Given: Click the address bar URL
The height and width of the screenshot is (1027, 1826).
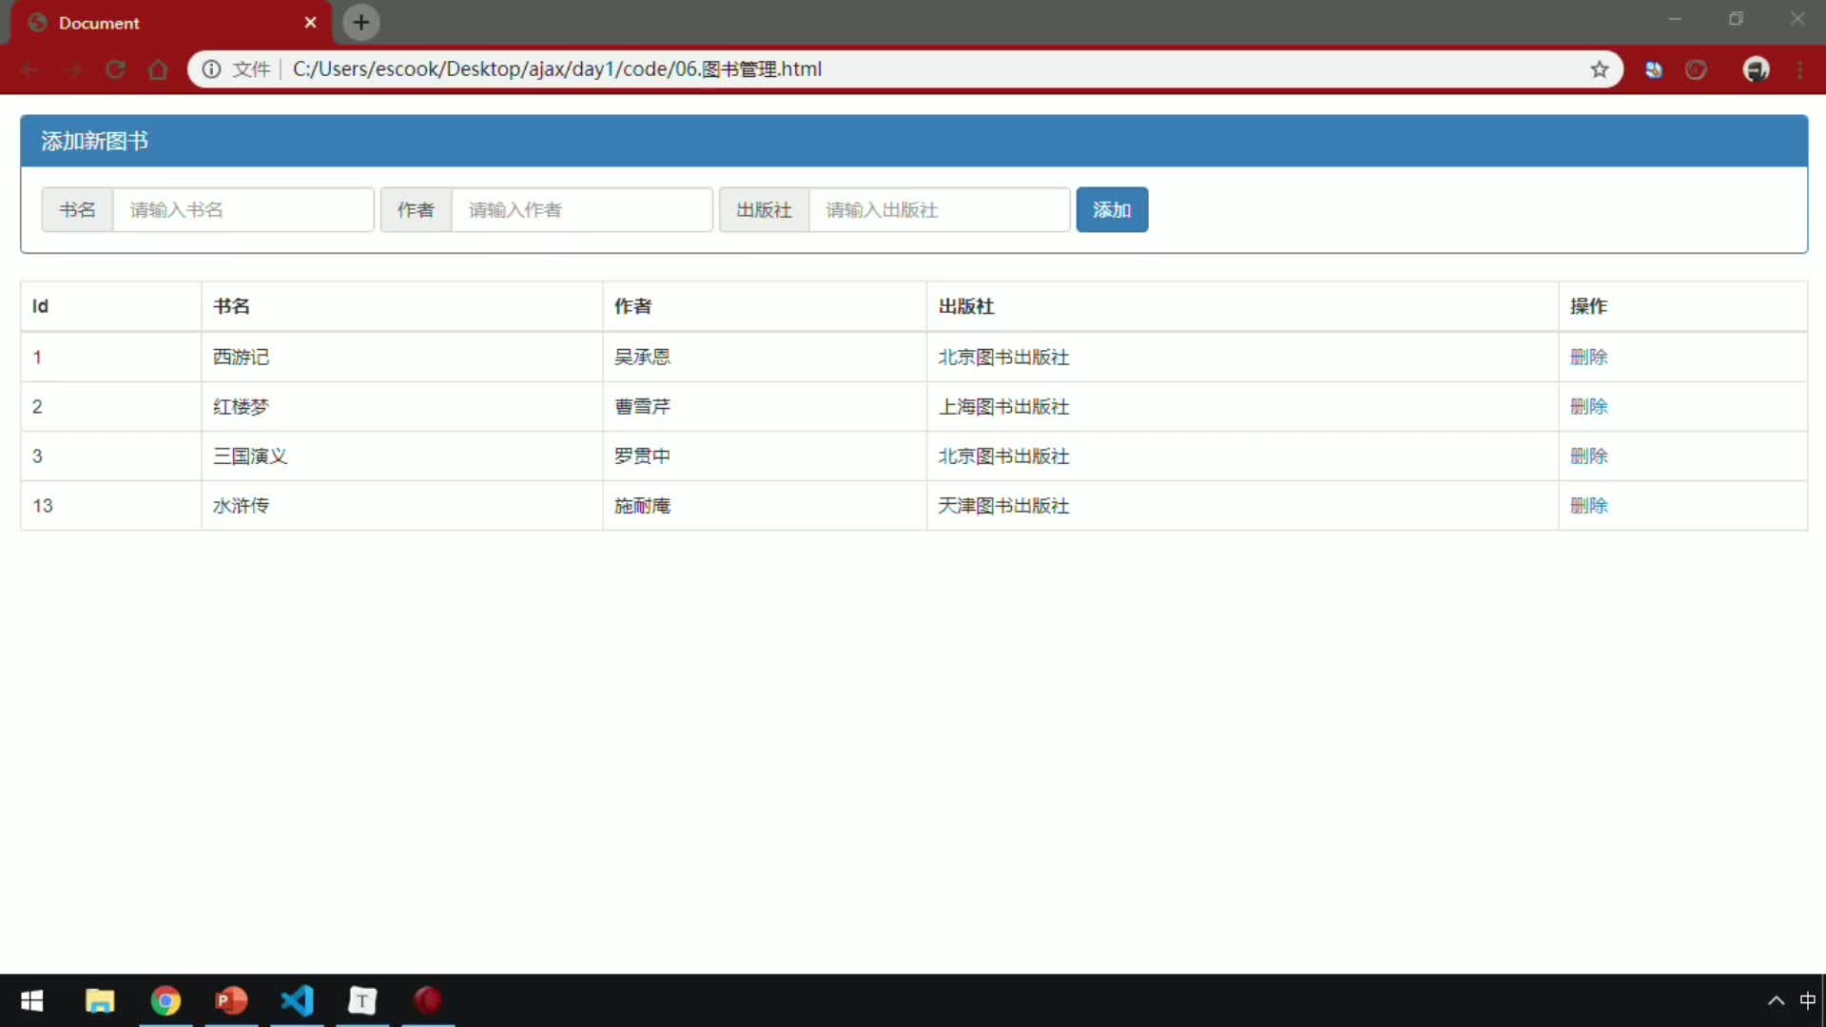Looking at the screenshot, I should click(x=557, y=69).
